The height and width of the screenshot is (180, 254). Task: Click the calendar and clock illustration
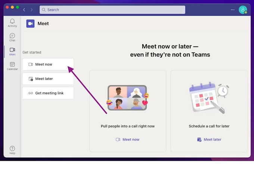click(x=209, y=98)
